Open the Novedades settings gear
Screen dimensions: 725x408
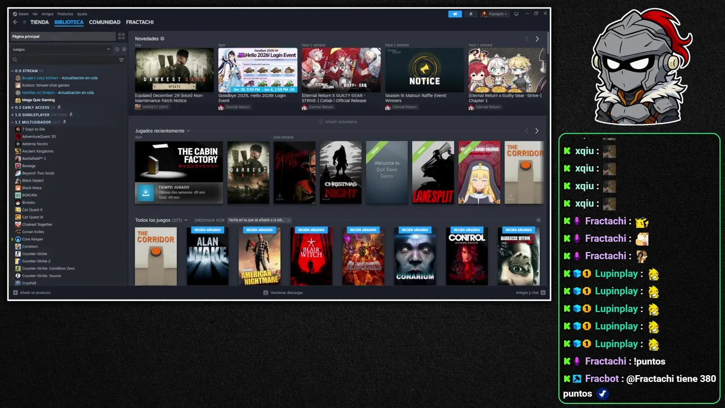162,39
